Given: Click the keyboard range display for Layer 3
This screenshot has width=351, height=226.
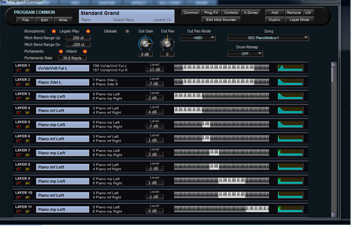Looking at the screenshot, I should click(x=221, y=96).
